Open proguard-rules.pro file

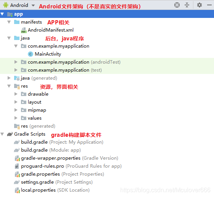71,166
